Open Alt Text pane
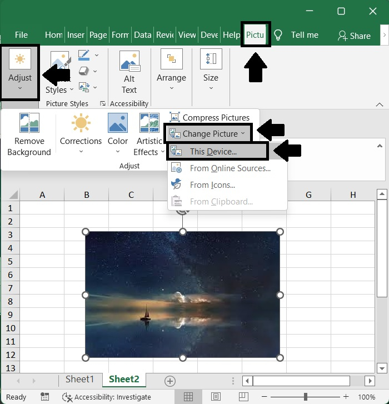Image resolution: width=389 pixels, height=404 pixels. coord(129,72)
